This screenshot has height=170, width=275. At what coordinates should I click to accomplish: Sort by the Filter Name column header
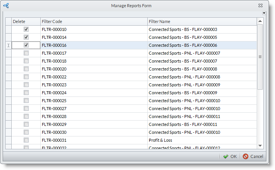[x=202, y=21]
